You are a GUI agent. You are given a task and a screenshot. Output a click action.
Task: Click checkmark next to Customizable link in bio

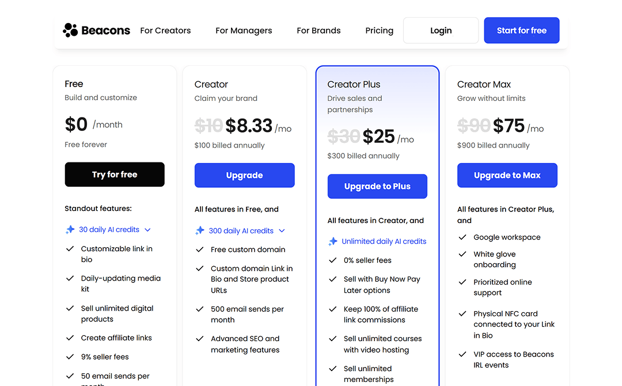pos(70,249)
